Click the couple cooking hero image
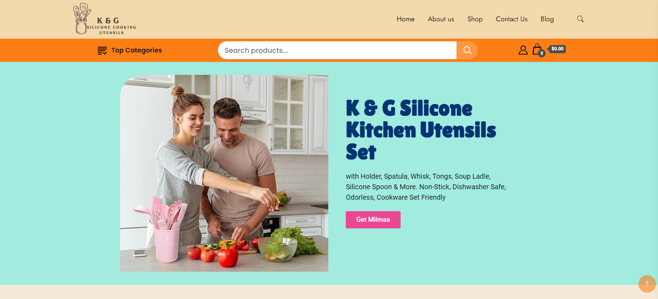The image size is (658, 299). click(x=224, y=173)
